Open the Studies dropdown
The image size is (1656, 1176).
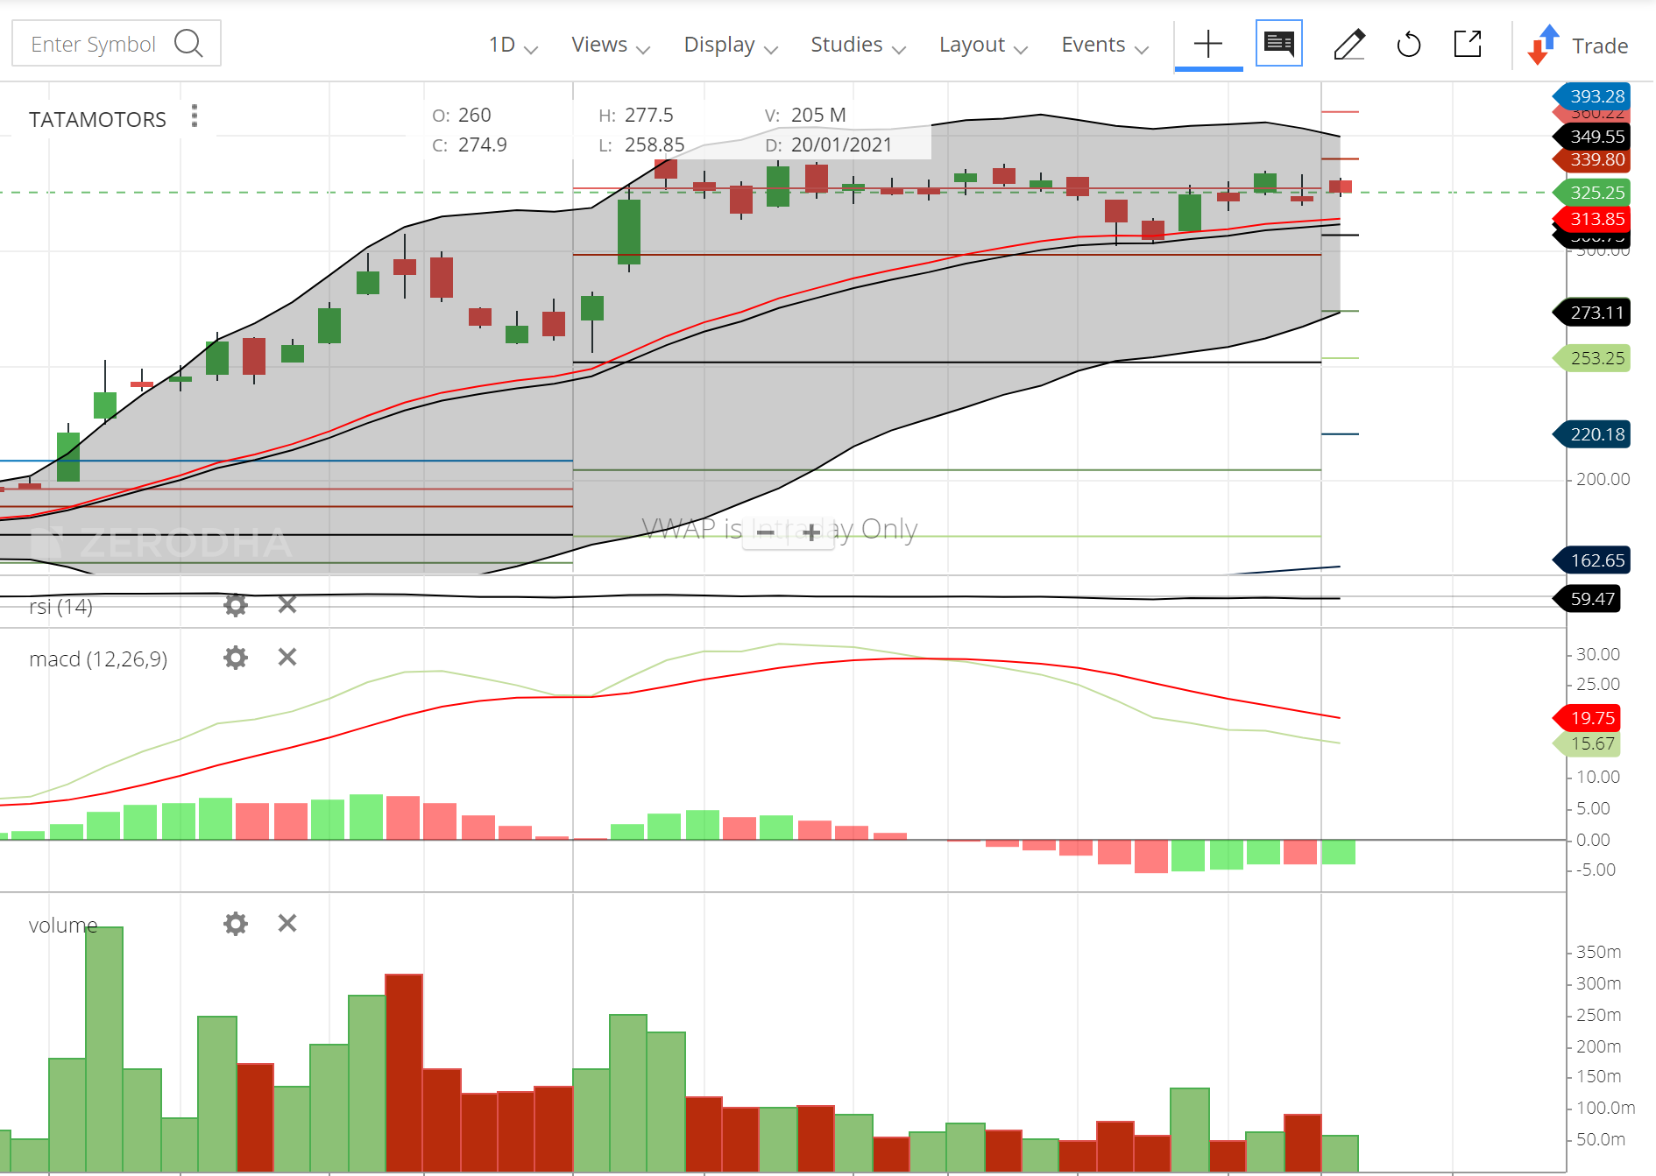click(x=858, y=45)
